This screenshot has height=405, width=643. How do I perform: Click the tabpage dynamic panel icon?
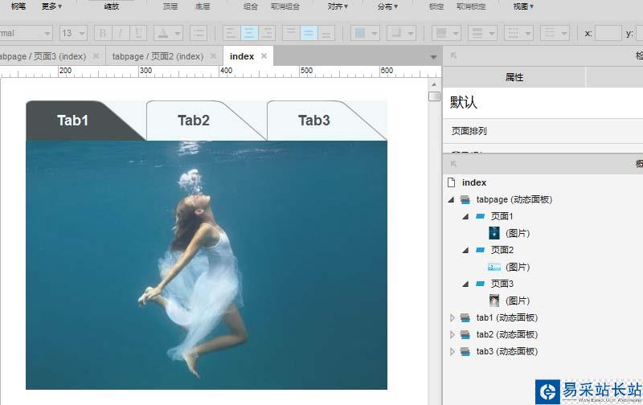(465, 199)
